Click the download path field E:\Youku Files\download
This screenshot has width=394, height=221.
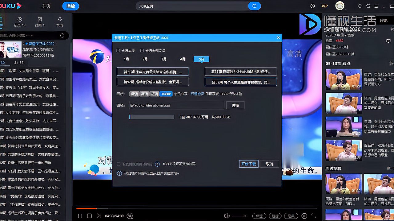coord(177,105)
